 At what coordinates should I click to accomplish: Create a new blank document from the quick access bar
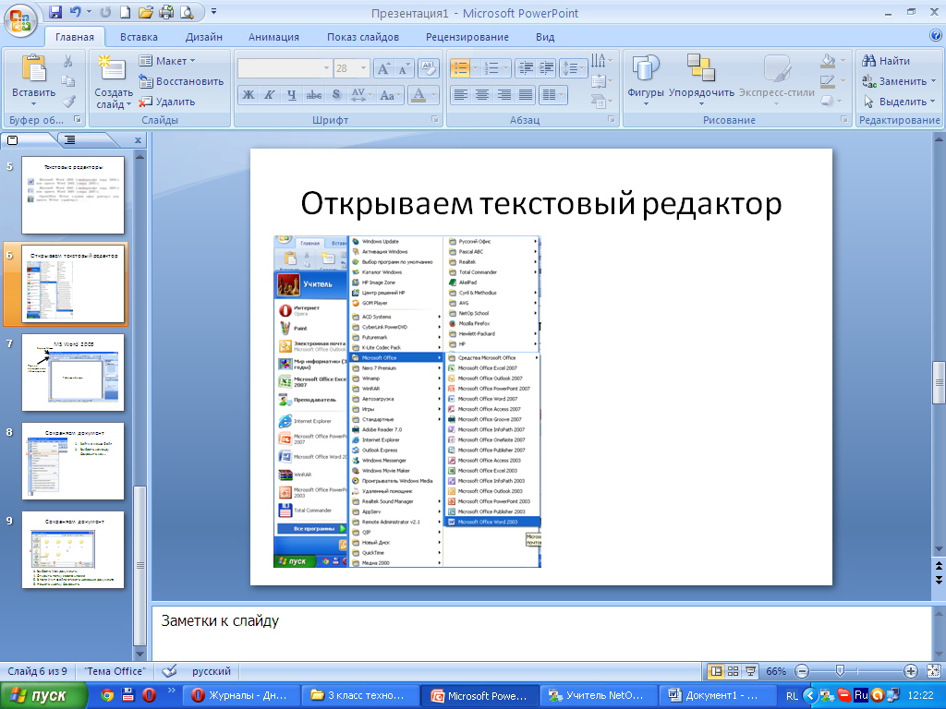(125, 12)
